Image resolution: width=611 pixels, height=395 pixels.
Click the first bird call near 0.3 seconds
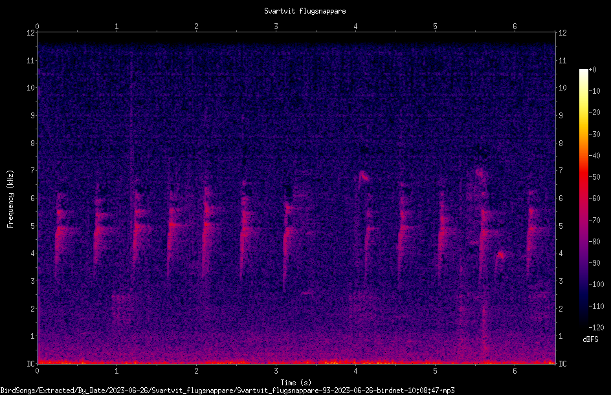click(61, 233)
